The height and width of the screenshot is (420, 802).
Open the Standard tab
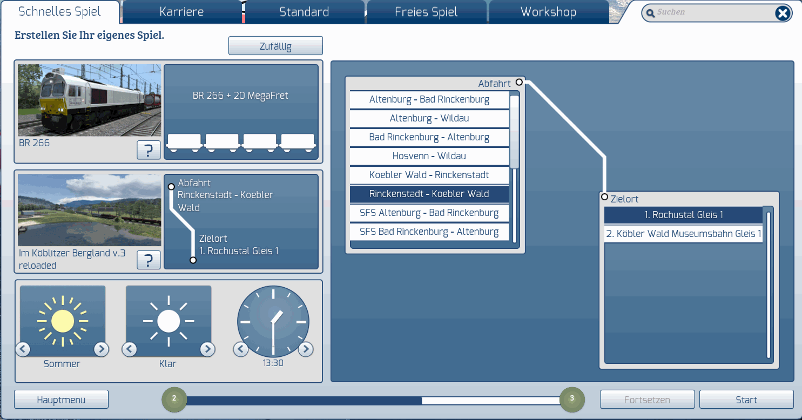tap(304, 12)
